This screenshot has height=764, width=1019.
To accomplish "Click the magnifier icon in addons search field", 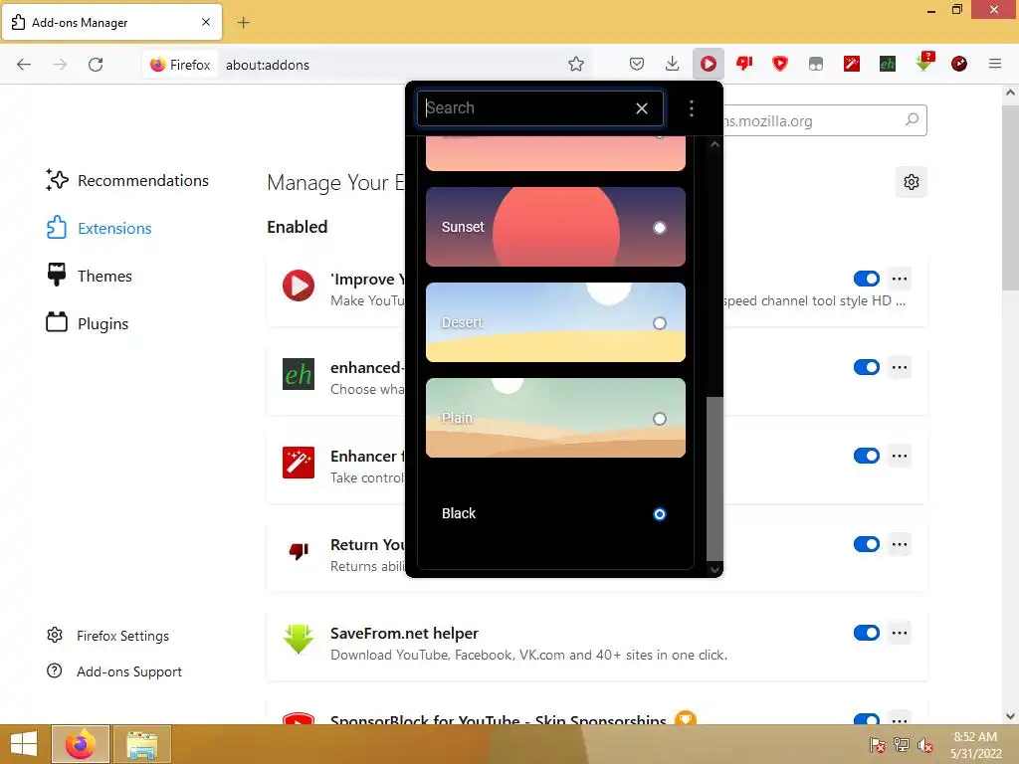I will [912, 120].
